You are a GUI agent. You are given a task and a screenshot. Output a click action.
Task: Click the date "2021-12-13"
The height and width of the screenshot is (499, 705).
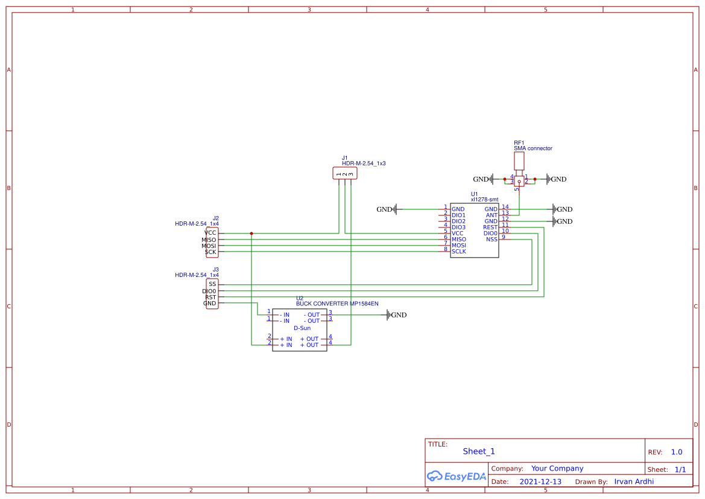coord(540,482)
